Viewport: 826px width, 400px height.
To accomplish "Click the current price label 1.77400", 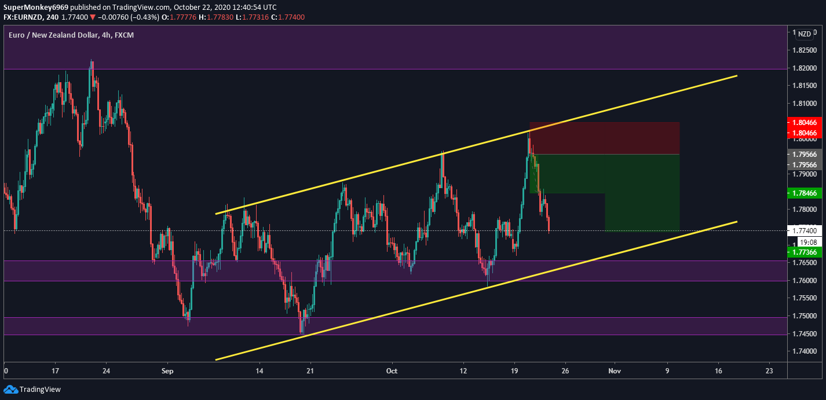I will (805, 230).
